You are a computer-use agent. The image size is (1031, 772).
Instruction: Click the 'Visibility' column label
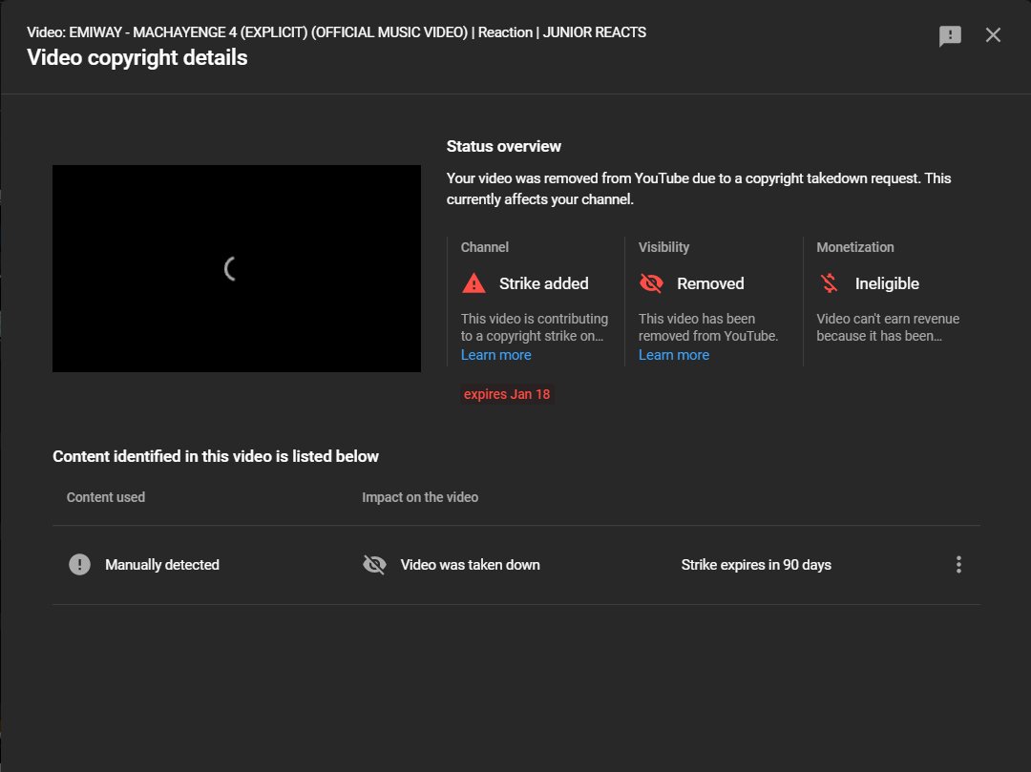coord(663,247)
